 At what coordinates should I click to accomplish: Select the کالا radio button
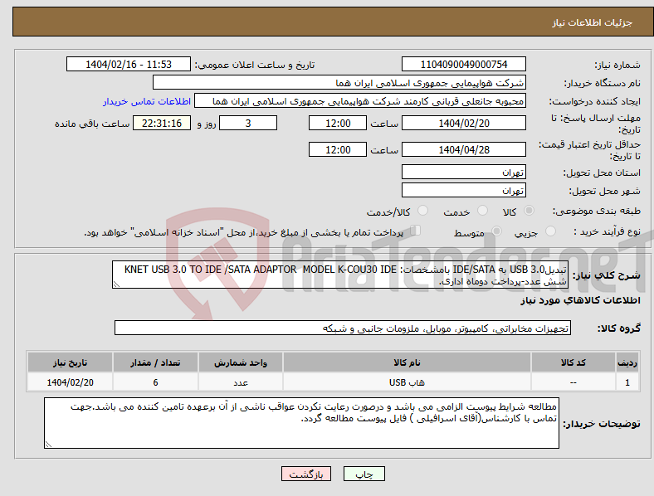click(x=529, y=211)
